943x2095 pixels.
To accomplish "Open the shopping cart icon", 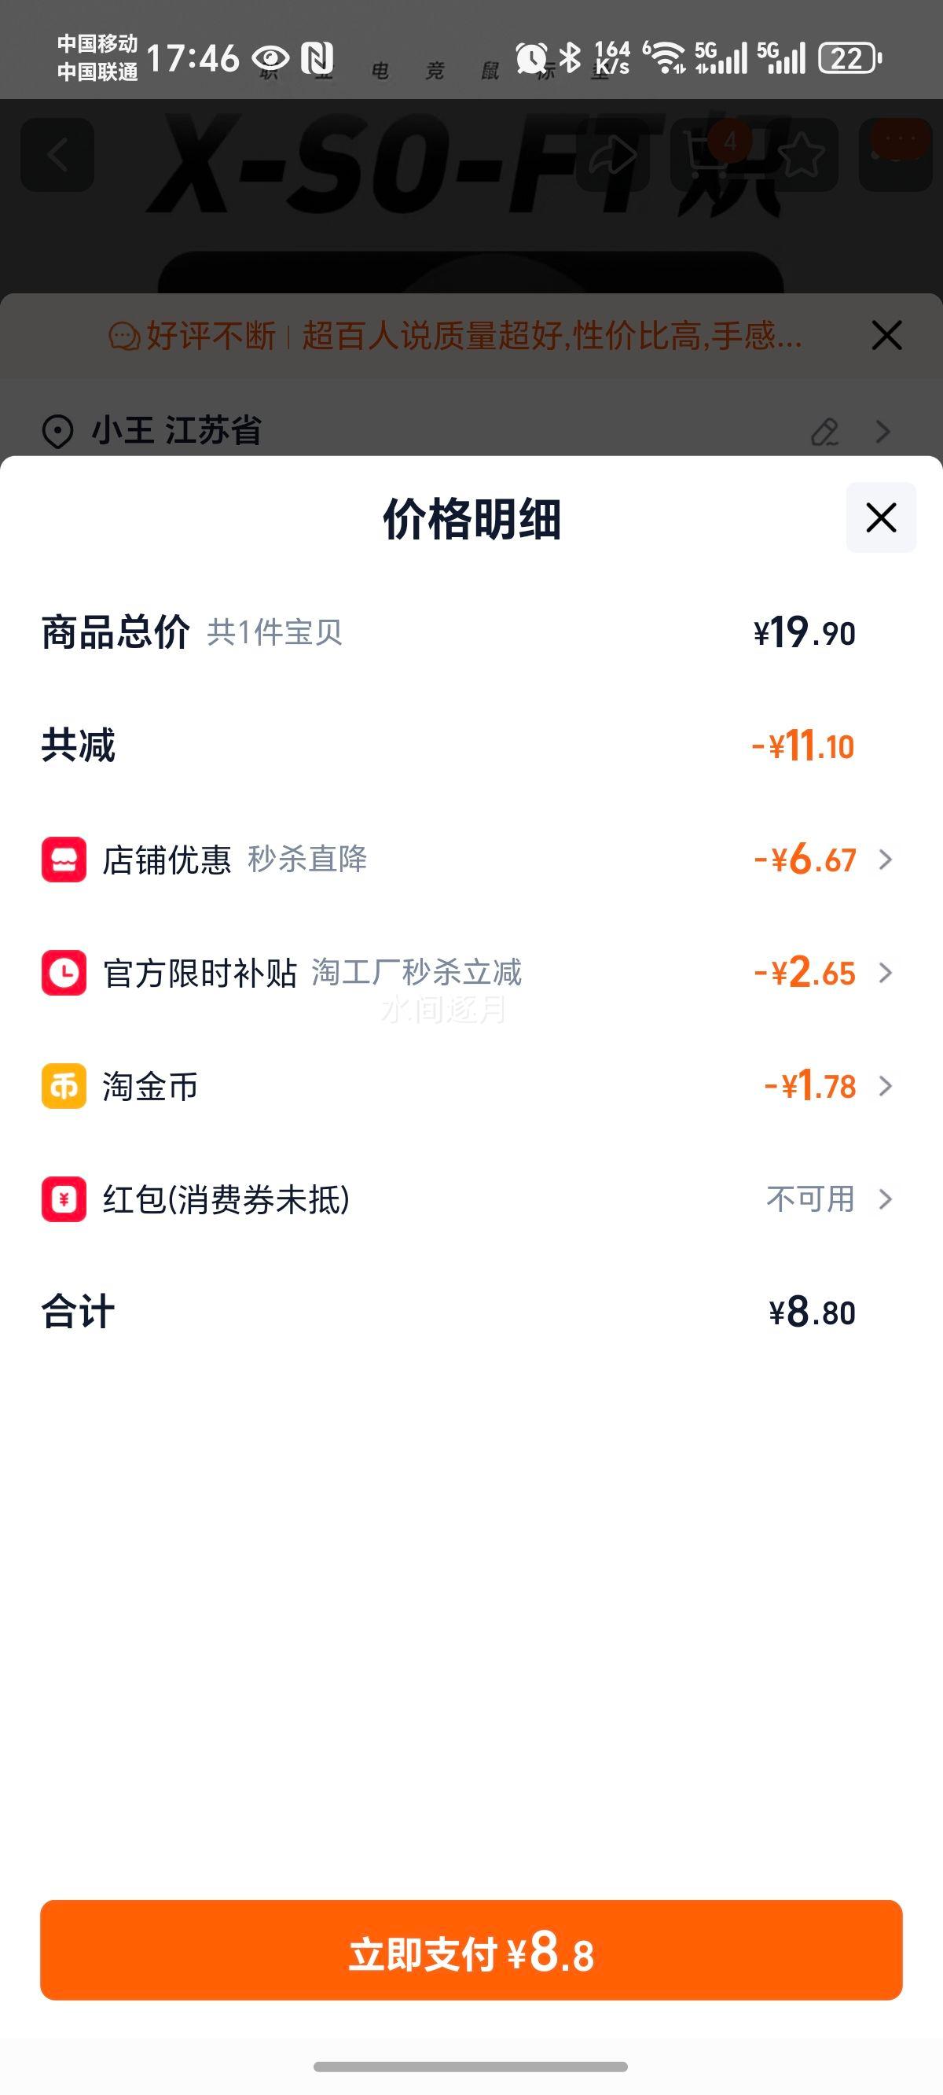I will pyautogui.click(x=706, y=154).
